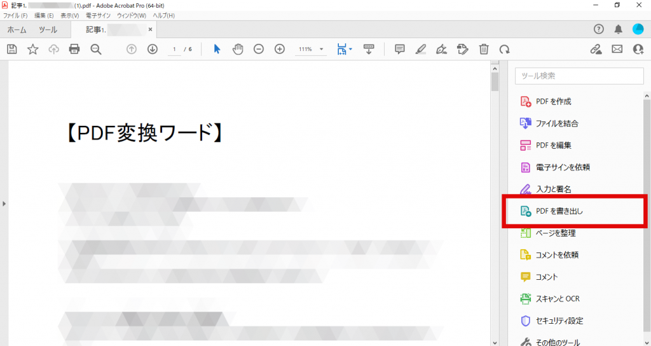Go to next page arrow

(153, 50)
